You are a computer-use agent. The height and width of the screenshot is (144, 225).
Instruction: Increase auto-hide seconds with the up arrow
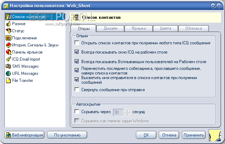point(128,110)
